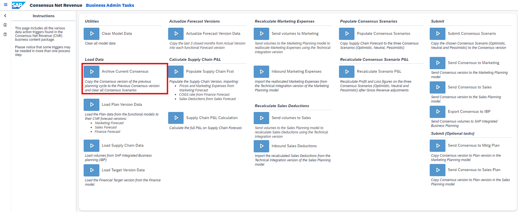Run Inbound Marketing Expenses trigger
The width and height of the screenshot is (518, 212).
tap(261, 72)
